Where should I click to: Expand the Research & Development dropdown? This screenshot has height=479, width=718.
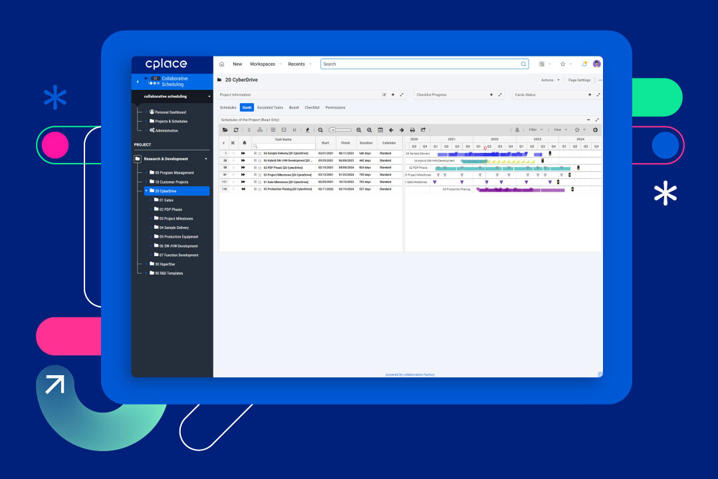(x=206, y=159)
